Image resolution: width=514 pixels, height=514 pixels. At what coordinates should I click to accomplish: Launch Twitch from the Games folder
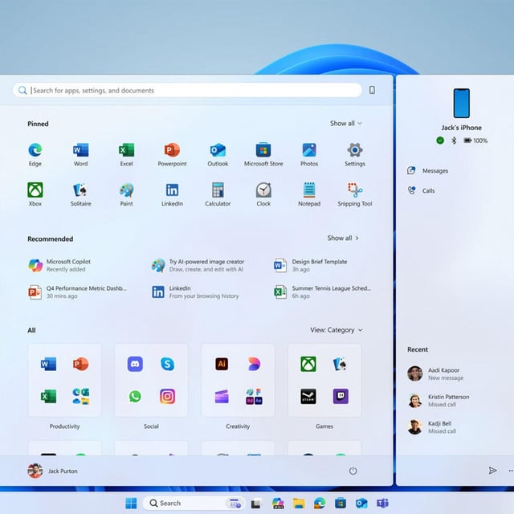pos(341,396)
